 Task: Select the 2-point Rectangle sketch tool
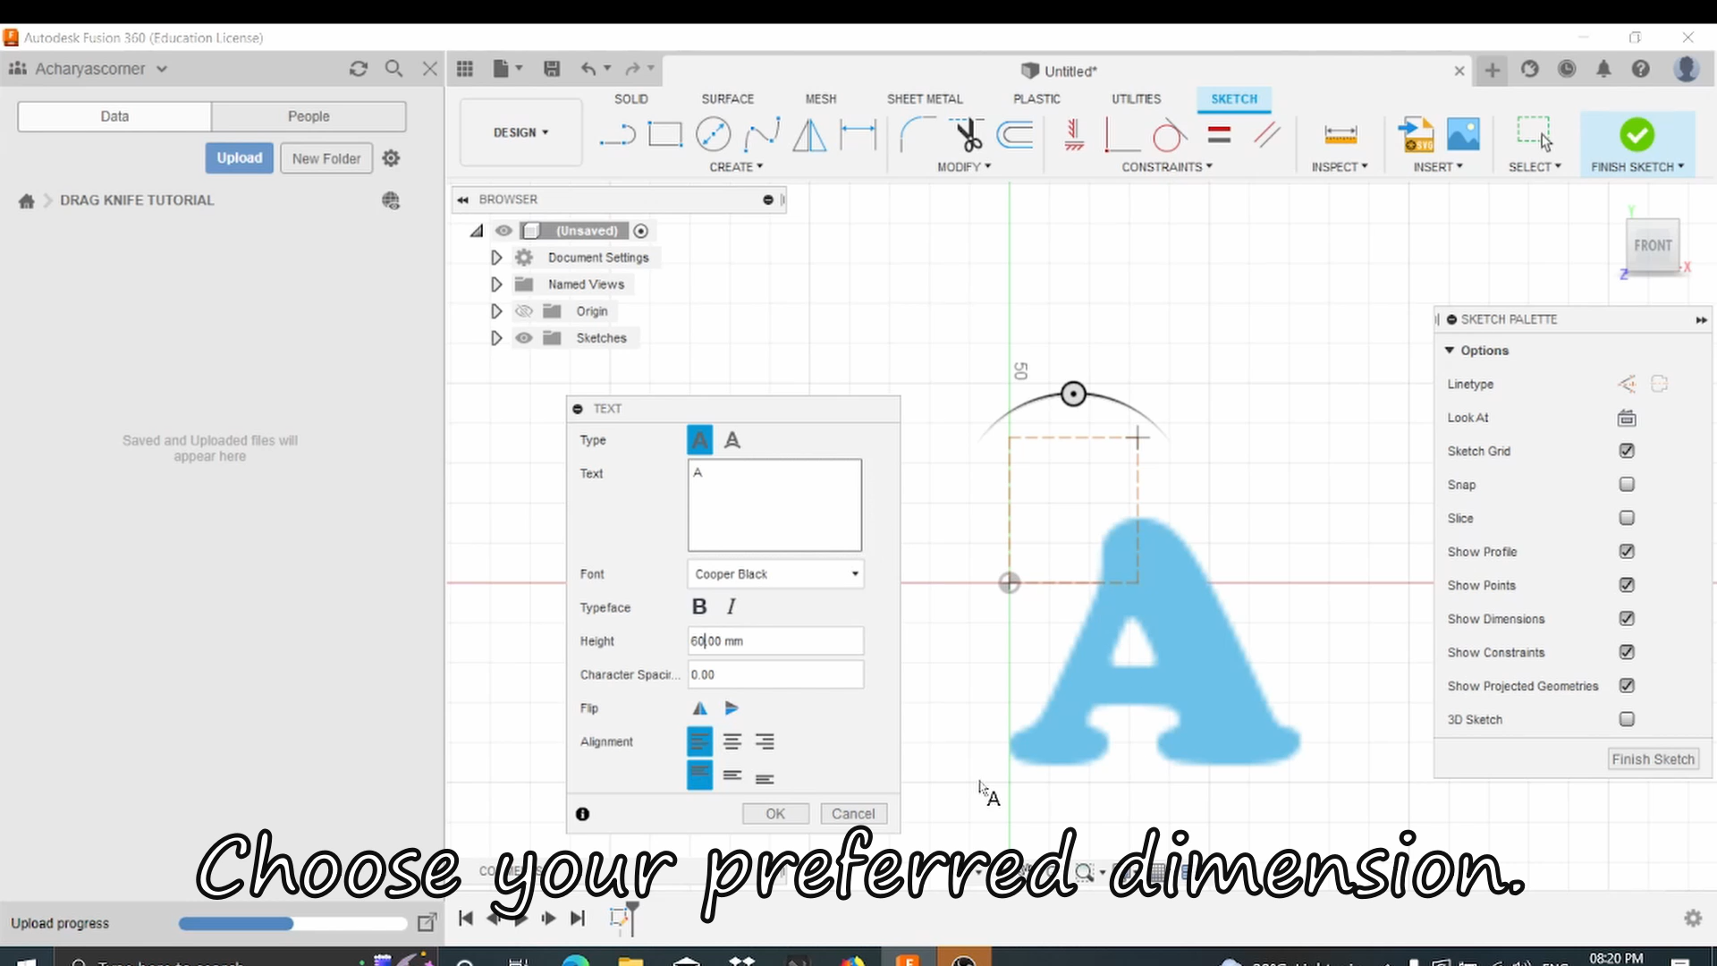pos(664,135)
